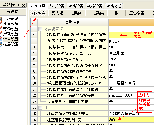Click the 工程信息 magnifier icon

[1, 19]
